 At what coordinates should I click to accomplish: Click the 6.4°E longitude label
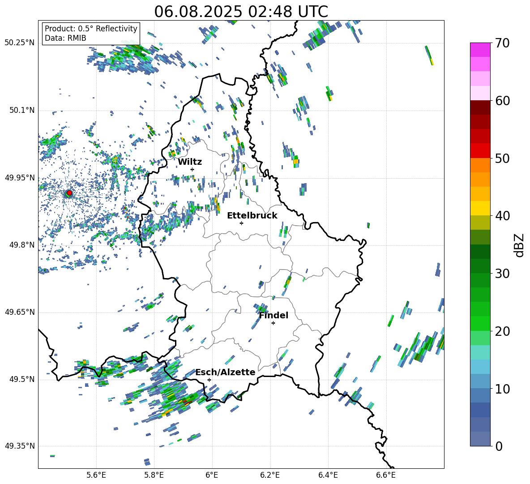tap(328, 475)
